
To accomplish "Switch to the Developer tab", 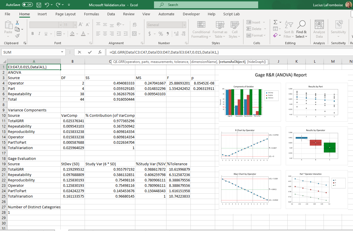I will point(191,14).
